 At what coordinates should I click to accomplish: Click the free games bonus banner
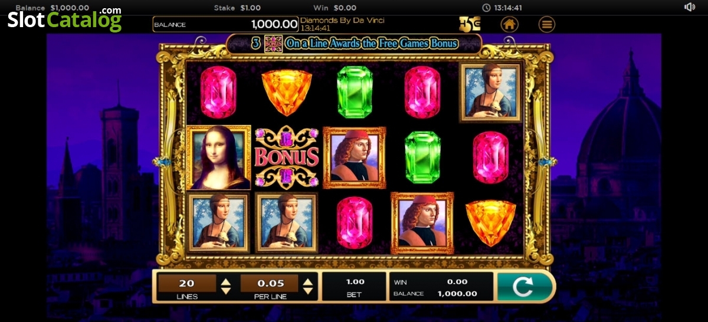click(x=354, y=43)
